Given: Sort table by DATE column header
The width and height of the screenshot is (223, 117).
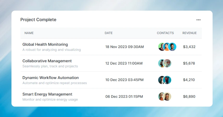Looking at the screenshot, I should (x=109, y=33).
